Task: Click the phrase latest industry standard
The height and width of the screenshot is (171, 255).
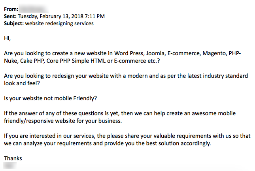Action: [217, 76]
